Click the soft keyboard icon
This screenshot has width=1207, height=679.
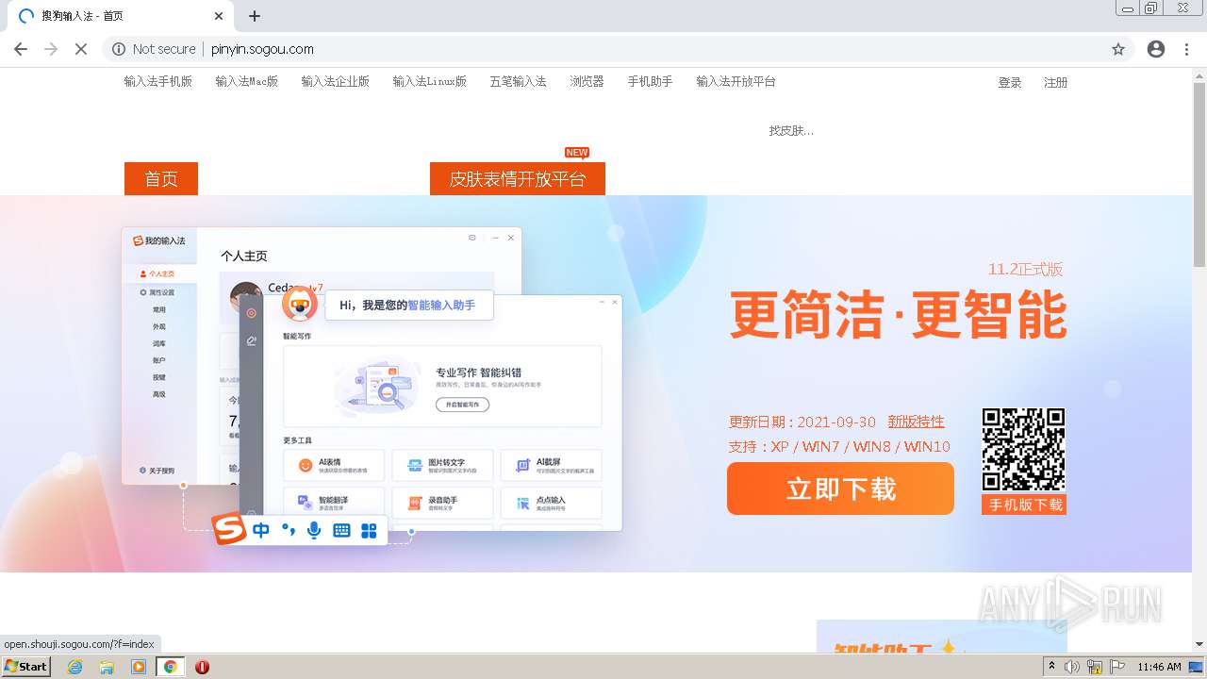[341, 531]
